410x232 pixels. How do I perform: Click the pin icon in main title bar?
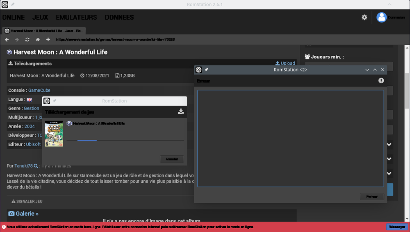pos(13,5)
